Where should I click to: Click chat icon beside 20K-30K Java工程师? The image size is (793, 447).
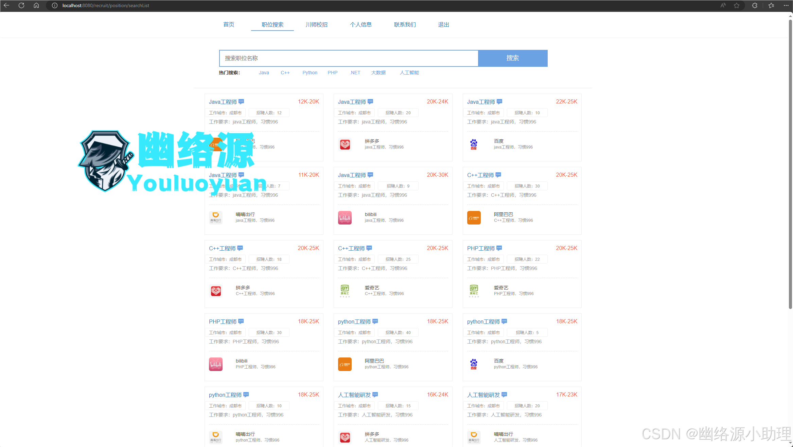tap(370, 175)
